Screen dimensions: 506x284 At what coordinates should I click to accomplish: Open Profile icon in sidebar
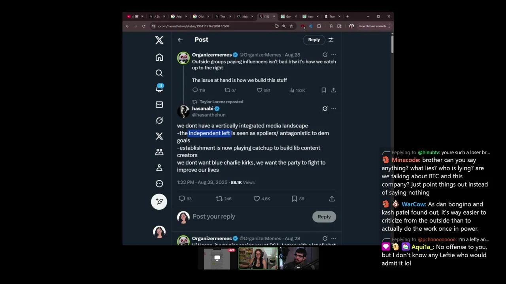pyautogui.click(x=159, y=168)
